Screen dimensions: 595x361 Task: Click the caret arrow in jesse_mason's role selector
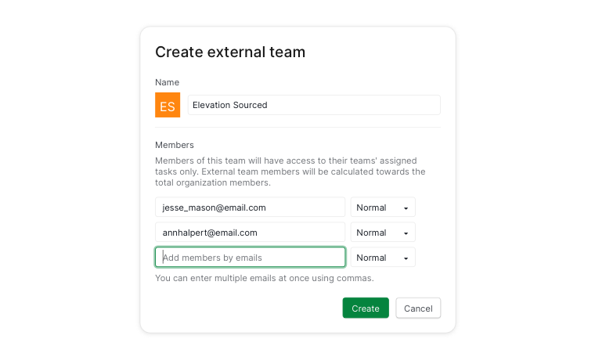(x=406, y=208)
